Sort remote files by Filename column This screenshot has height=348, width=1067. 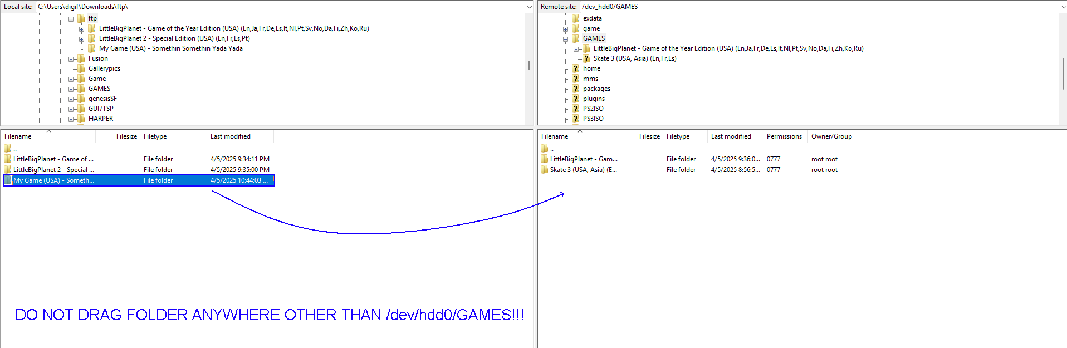click(x=580, y=136)
